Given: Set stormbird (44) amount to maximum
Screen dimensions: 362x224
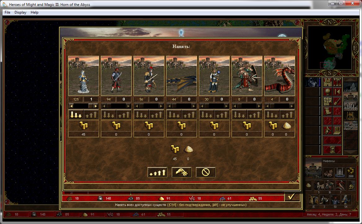Looking at the screenshot, I should coord(189,114).
